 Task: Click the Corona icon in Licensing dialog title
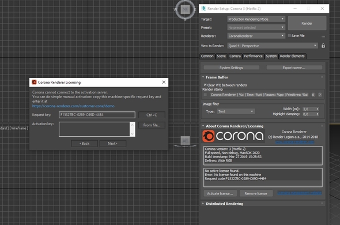pyautogui.click(x=34, y=82)
